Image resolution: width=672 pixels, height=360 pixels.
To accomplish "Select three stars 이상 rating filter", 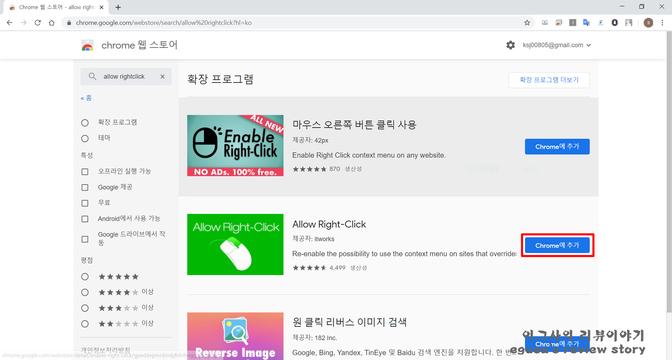I will (x=85, y=308).
